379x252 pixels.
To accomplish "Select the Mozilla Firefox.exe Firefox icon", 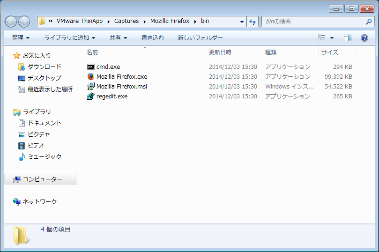I will point(91,77).
